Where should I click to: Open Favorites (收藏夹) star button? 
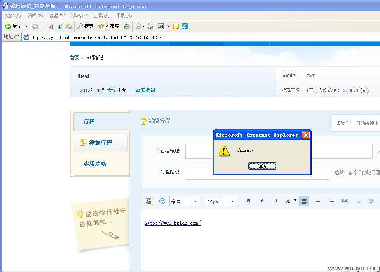pyautogui.click(x=109, y=26)
